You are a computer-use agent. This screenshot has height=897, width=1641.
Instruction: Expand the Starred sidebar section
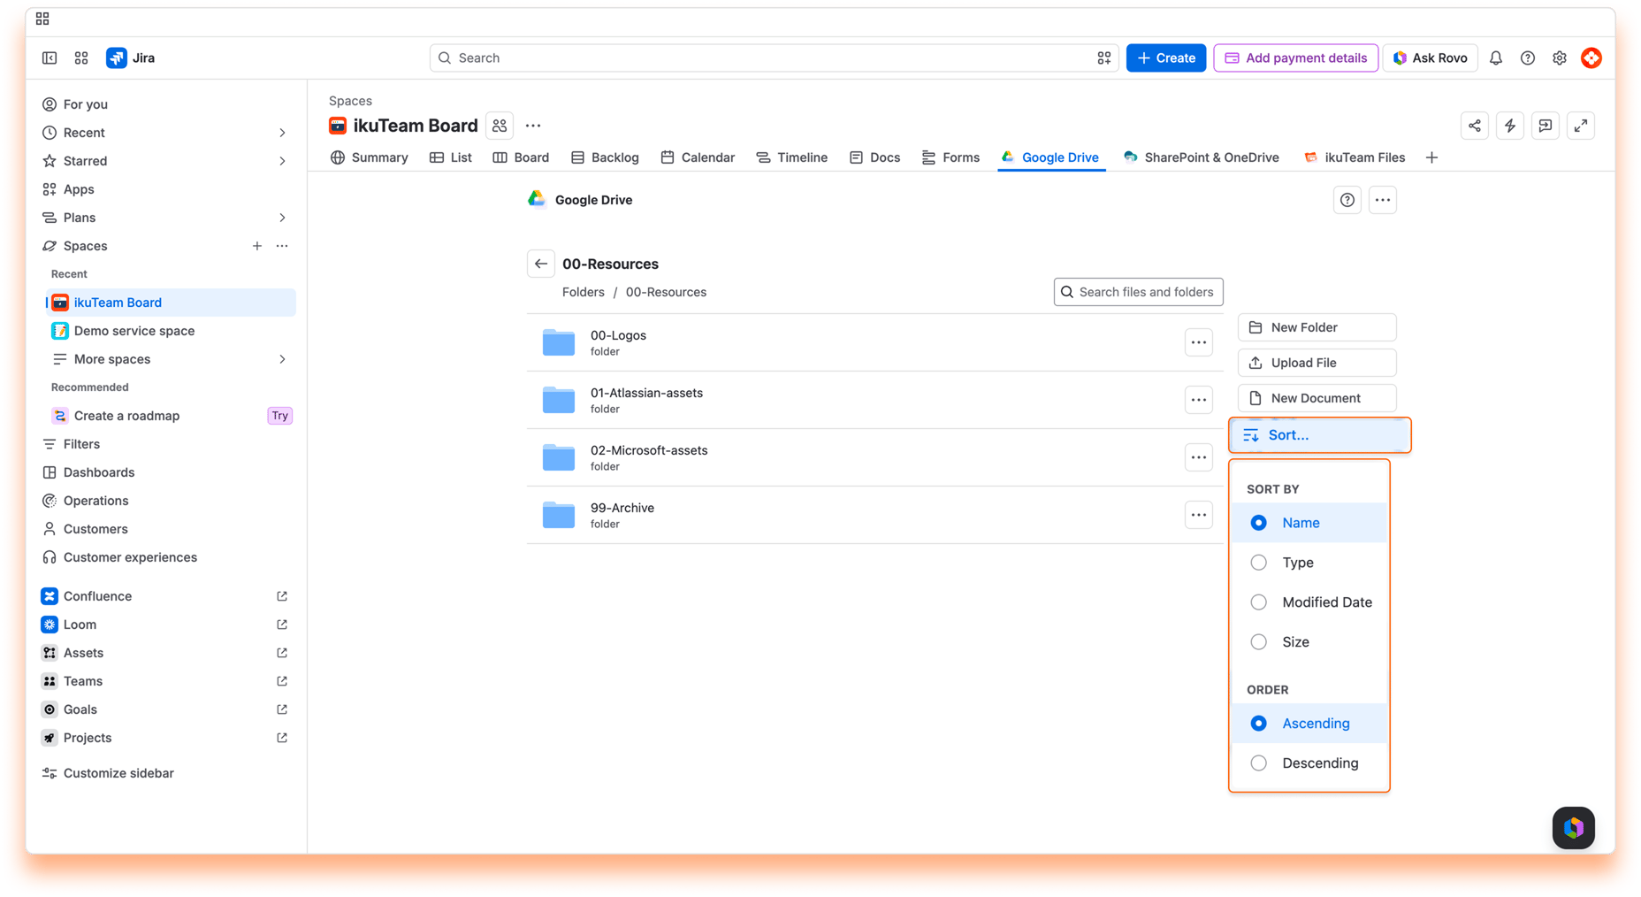coord(282,161)
